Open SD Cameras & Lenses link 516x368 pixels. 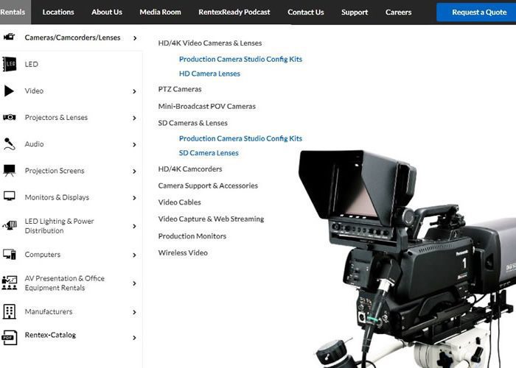(193, 123)
